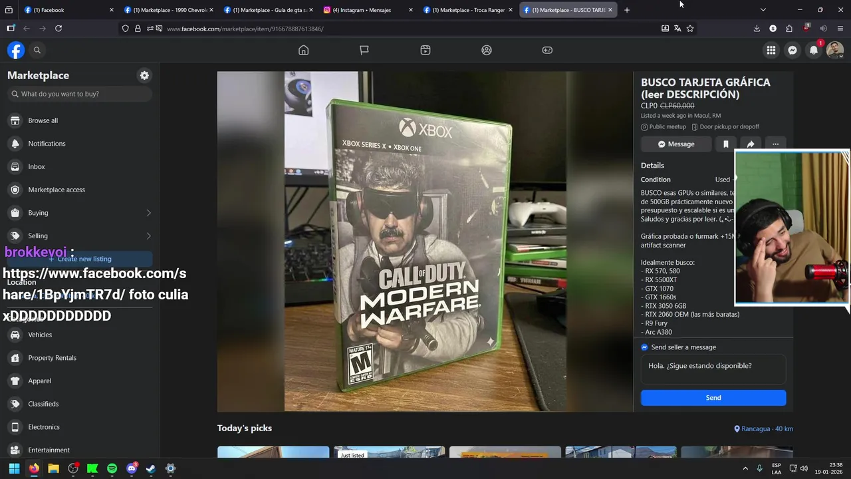Open Marketplace Inbox

80,166
